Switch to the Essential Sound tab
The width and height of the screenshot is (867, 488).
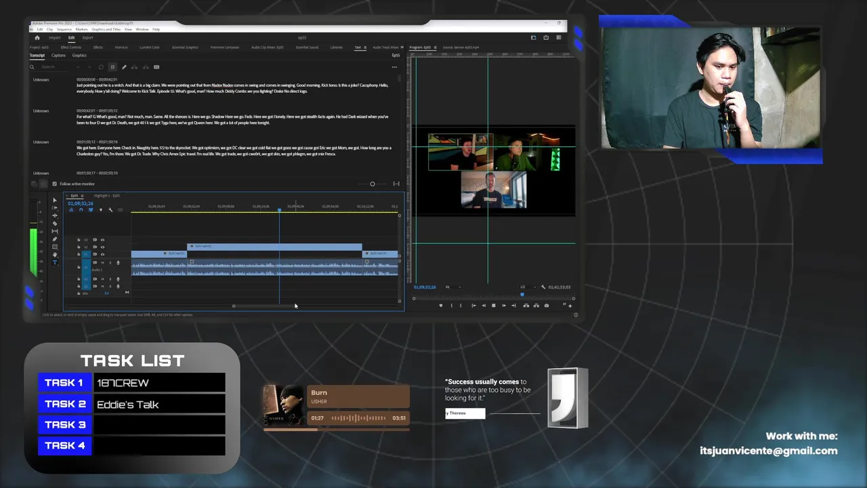307,47
